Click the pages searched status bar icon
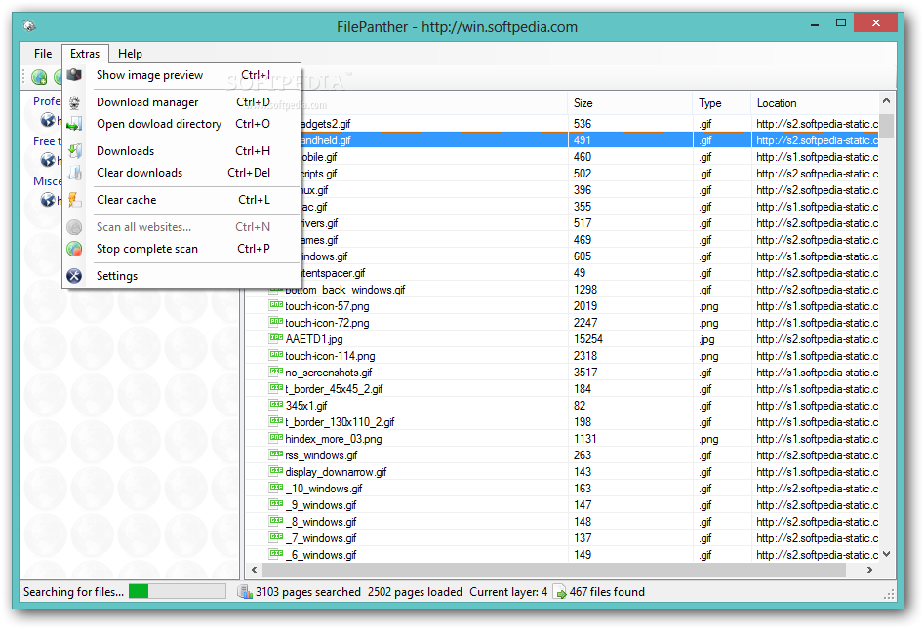 pyautogui.click(x=245, y=591)
